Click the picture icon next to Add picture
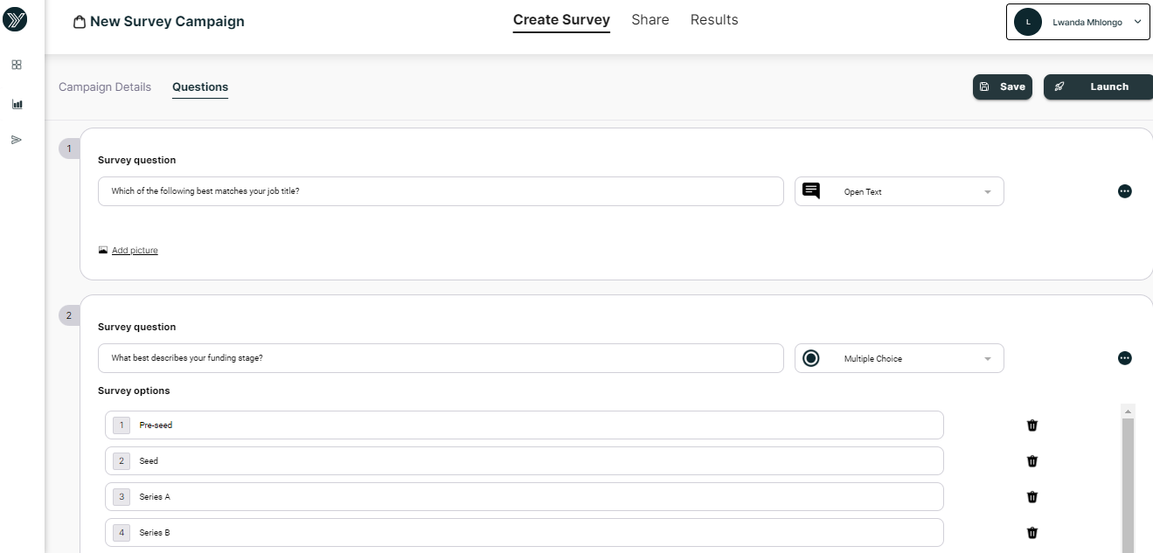Viewport: 1153px width, 553px height. click(x=103, y=251)
